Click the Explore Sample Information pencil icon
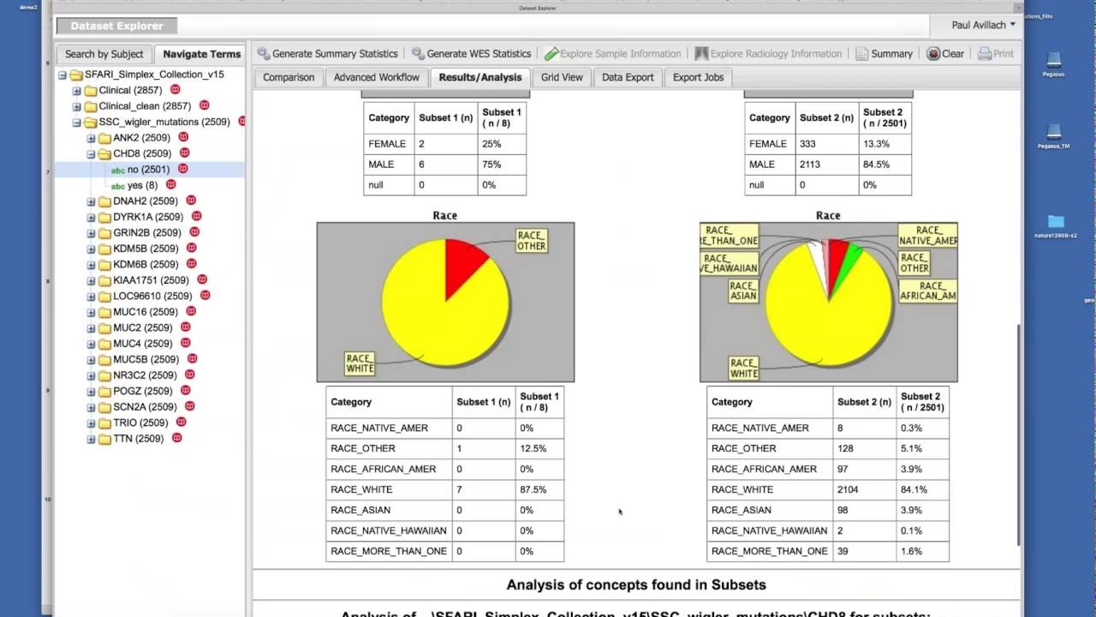1096x617 pixels. coord(551,53)
